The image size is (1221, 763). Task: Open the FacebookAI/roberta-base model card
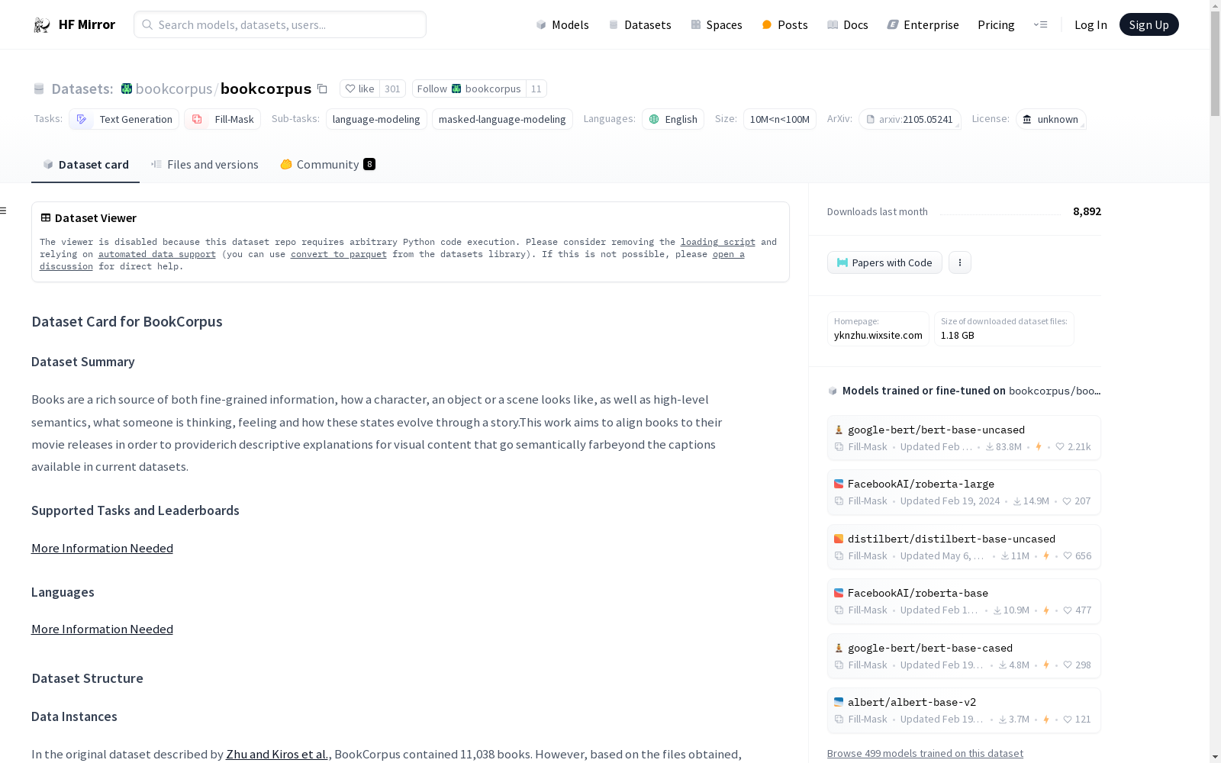click(x=964, y=601)
